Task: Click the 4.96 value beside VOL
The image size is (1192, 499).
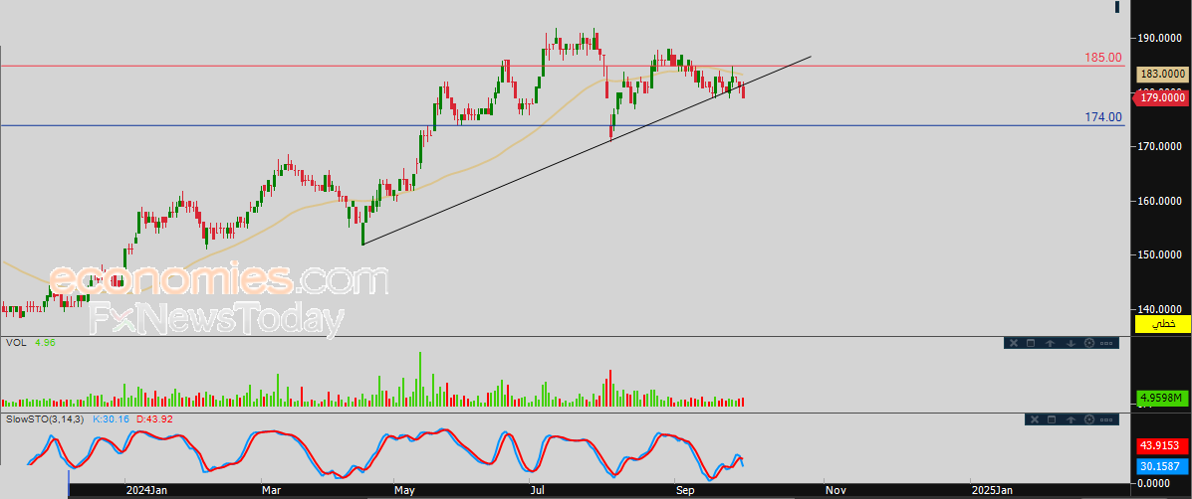Action: point(45,343)
